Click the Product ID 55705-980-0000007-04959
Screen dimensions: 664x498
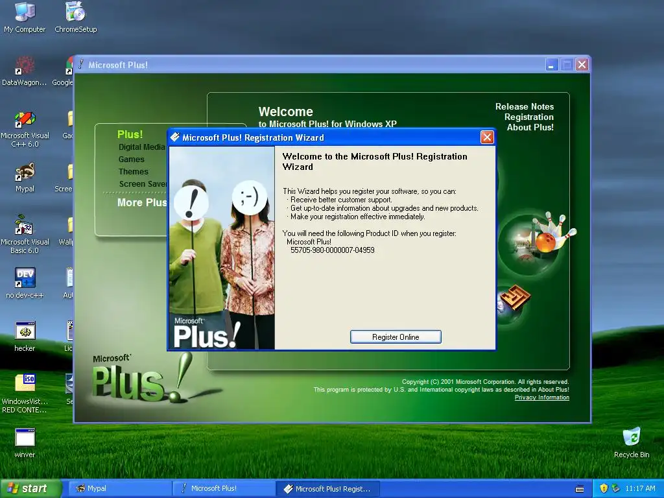333,250
